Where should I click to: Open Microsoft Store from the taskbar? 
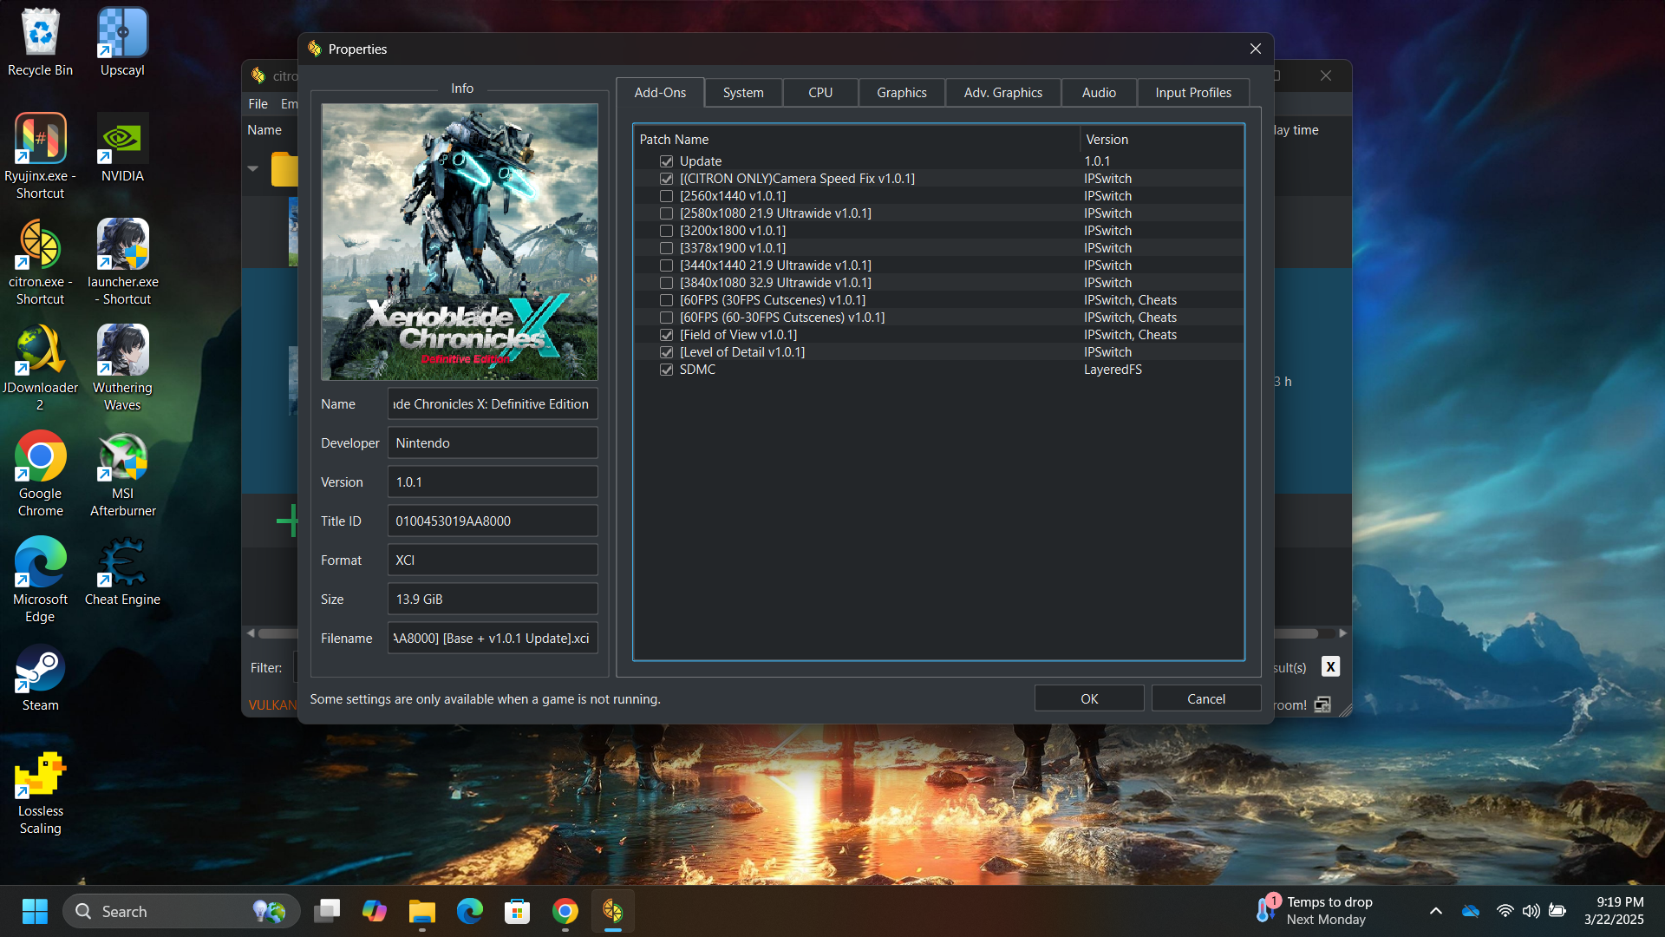518,911
